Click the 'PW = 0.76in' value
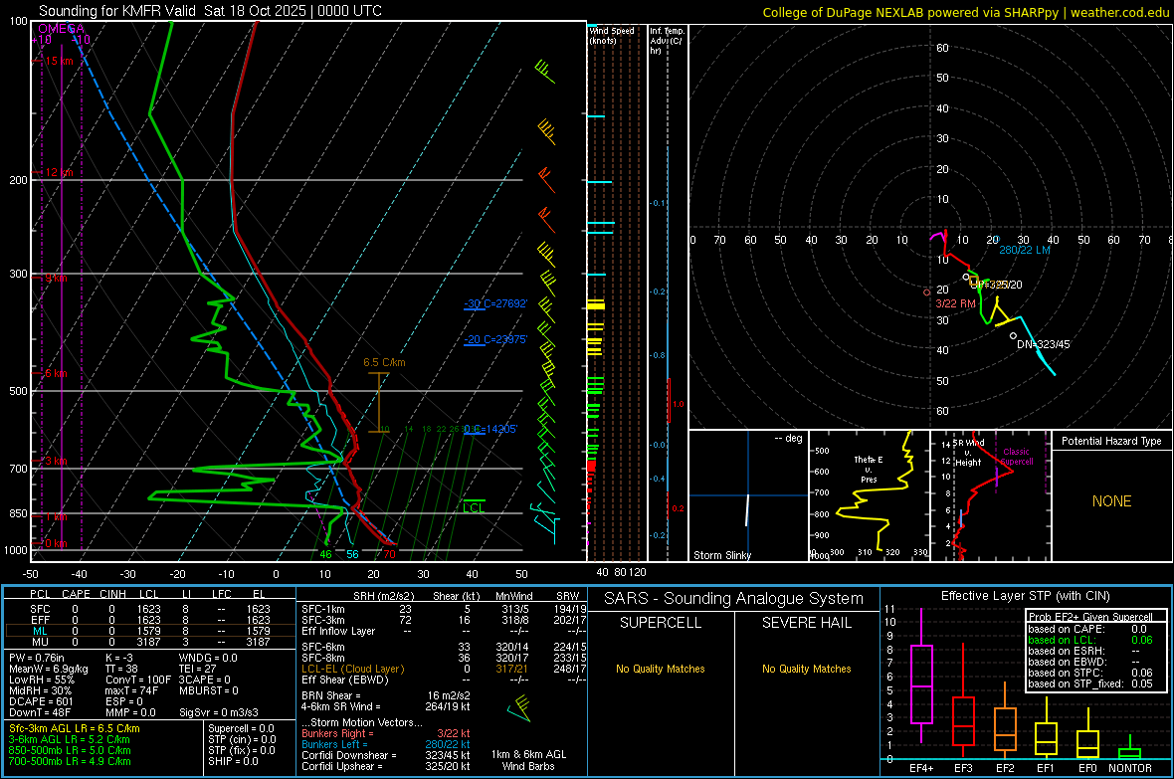1174x779 pixels. click(36, 658)
